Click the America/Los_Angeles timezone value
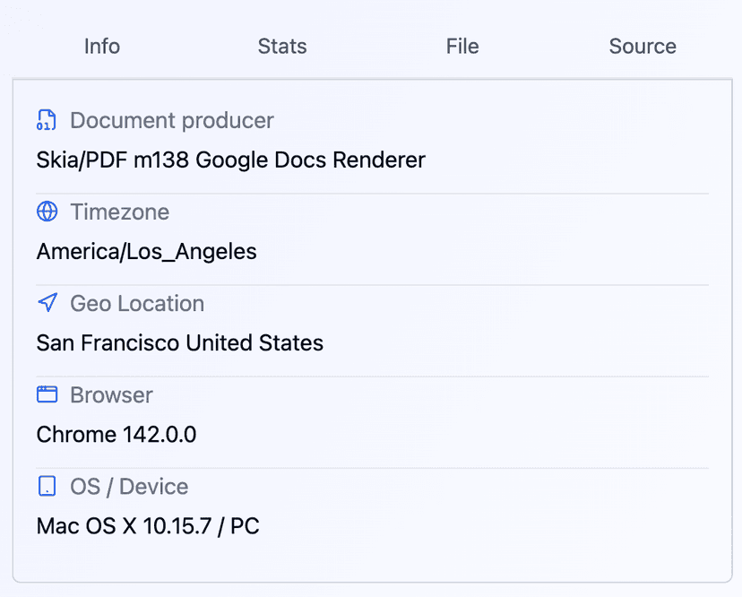The image size is (742, 597). 146,252
